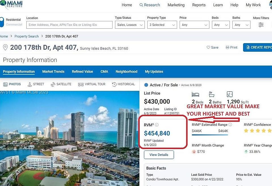Screen dimensions: 272x186
Task: Open the More Filters sliders icon
Action: click(x=261, y=25)
